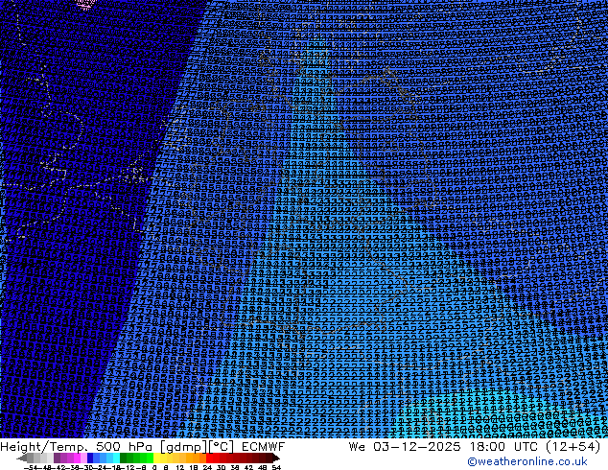The width and height of the screenshot is (608, 470).
Task: Click the yellow 0 legend swatch
Action: click(156, 458)
